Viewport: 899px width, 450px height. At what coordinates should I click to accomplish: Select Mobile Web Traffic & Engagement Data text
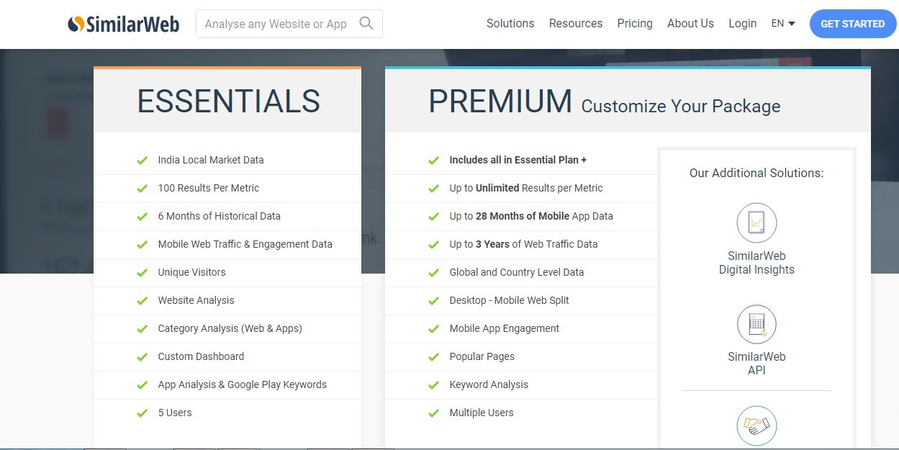[245, 244]
